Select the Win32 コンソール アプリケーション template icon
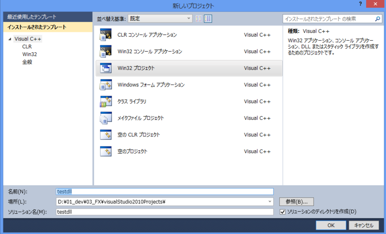386x234 pixels. pos(106,51)
